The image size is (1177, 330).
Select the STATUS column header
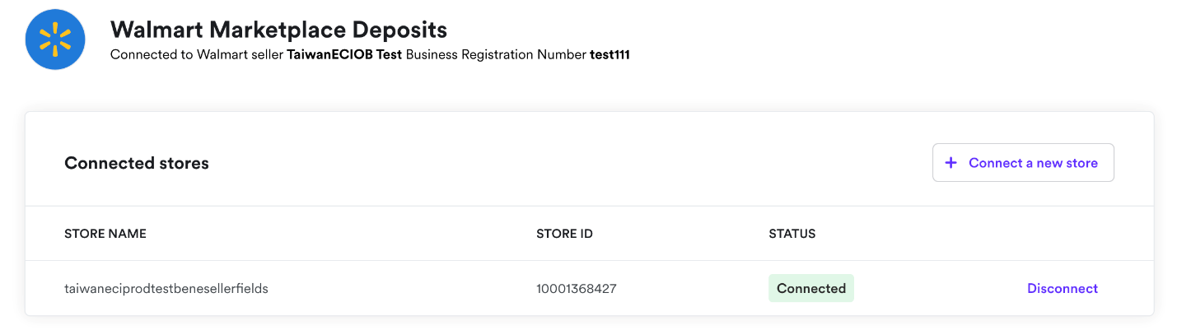792,234
